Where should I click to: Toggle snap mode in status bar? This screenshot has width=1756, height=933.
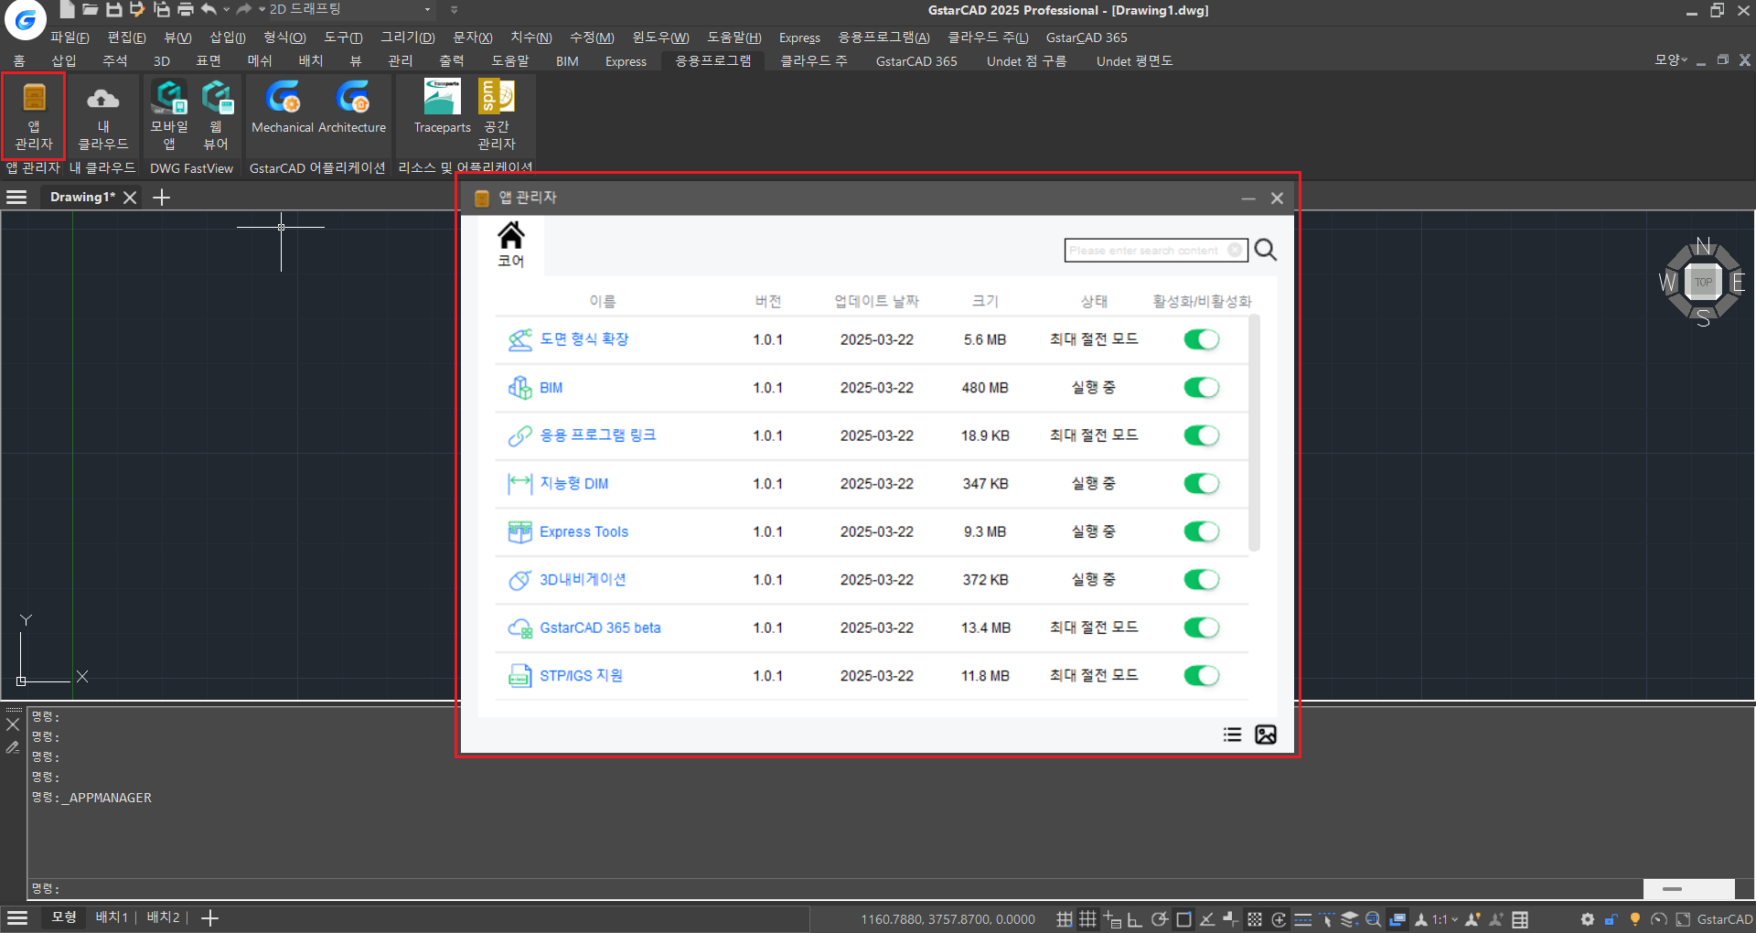click(1064, 919)
